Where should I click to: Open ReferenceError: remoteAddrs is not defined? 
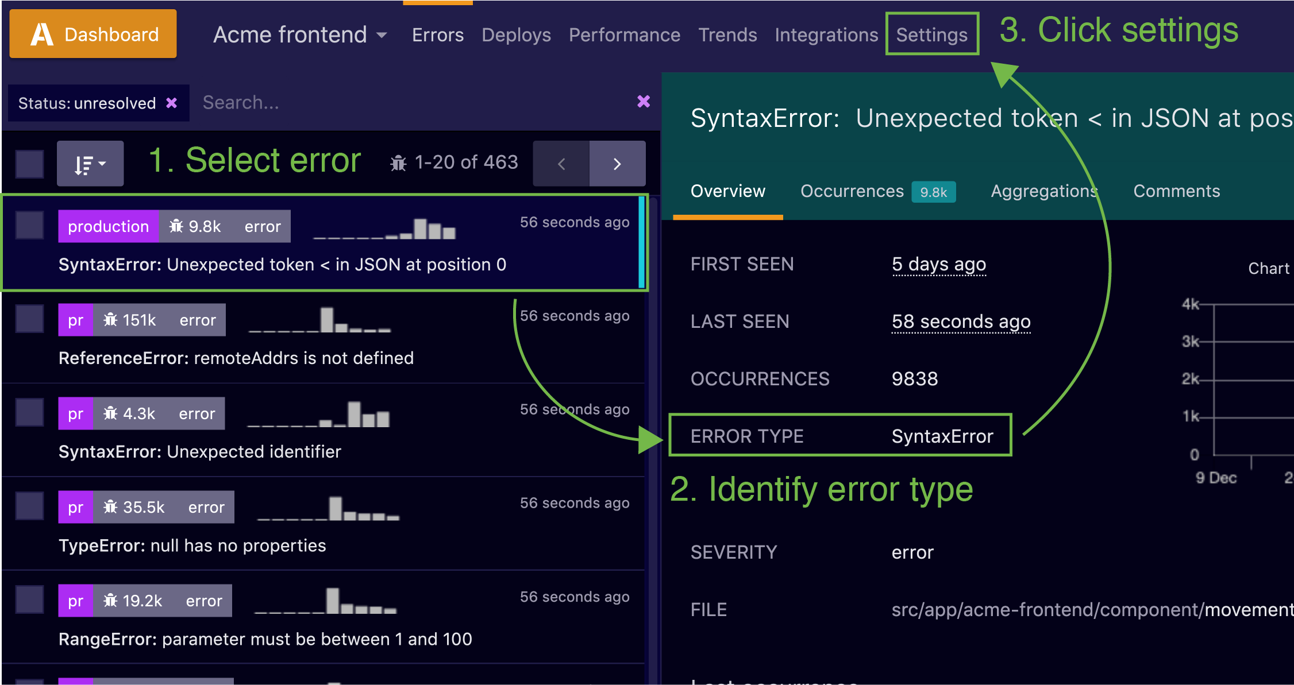[236, 358]
